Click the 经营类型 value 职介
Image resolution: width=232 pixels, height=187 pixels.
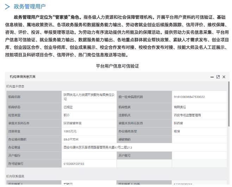pyautogui.click(x=67, y=115)
